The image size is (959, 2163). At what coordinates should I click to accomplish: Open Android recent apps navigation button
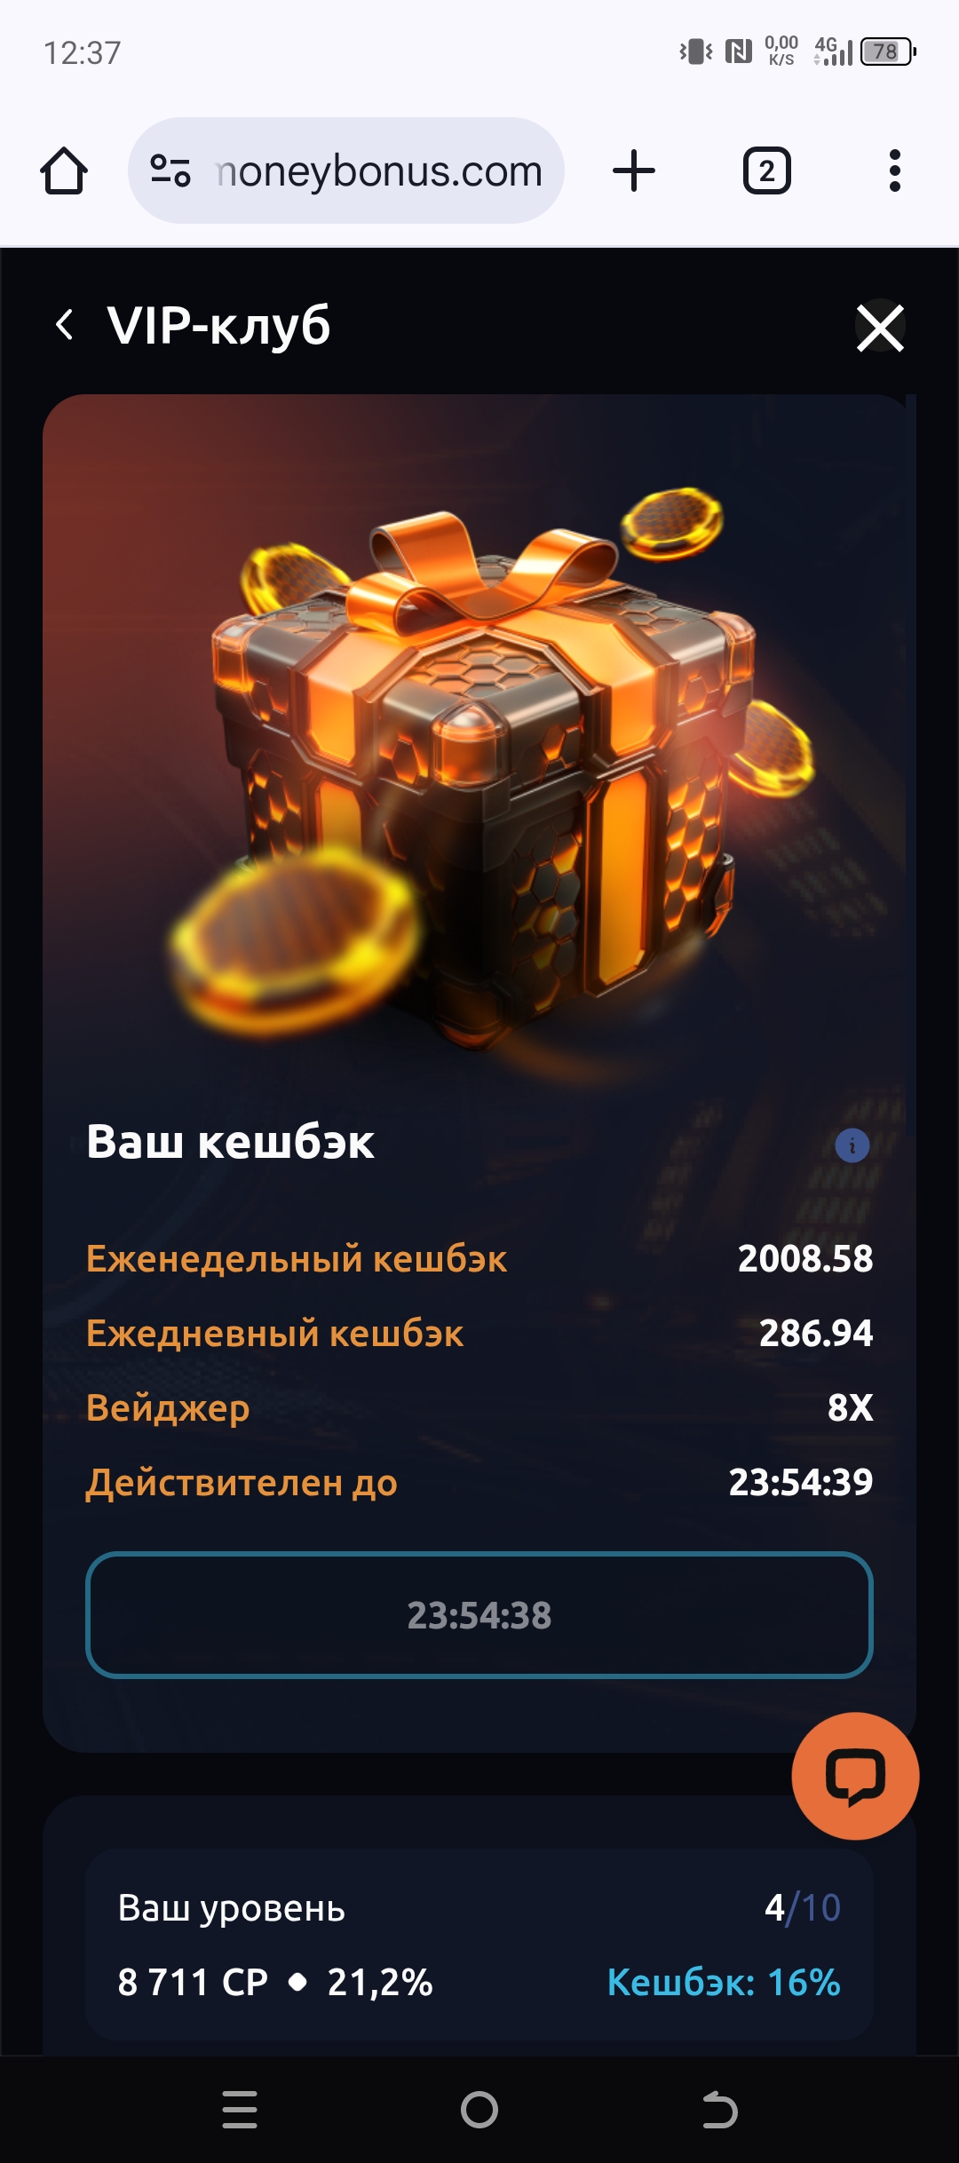(x=240, y=2109)
